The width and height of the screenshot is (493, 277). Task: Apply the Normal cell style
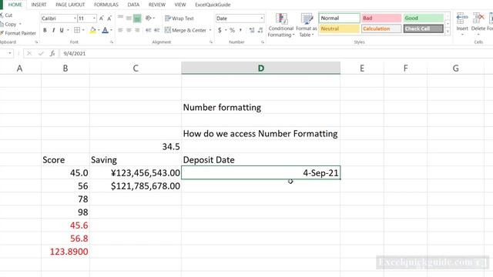tap(339, 18)
